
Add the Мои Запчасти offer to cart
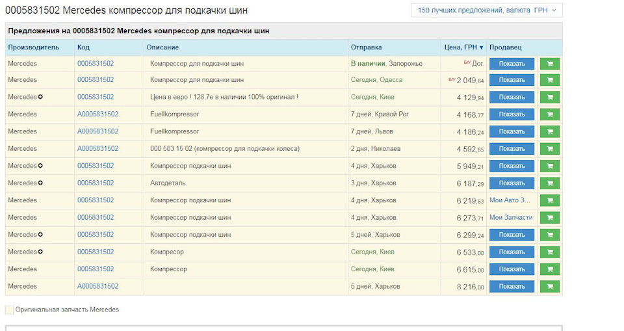point(550,217)
